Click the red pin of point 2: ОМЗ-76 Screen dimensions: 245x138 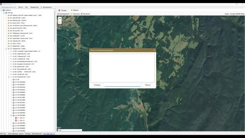pos(16,120)
